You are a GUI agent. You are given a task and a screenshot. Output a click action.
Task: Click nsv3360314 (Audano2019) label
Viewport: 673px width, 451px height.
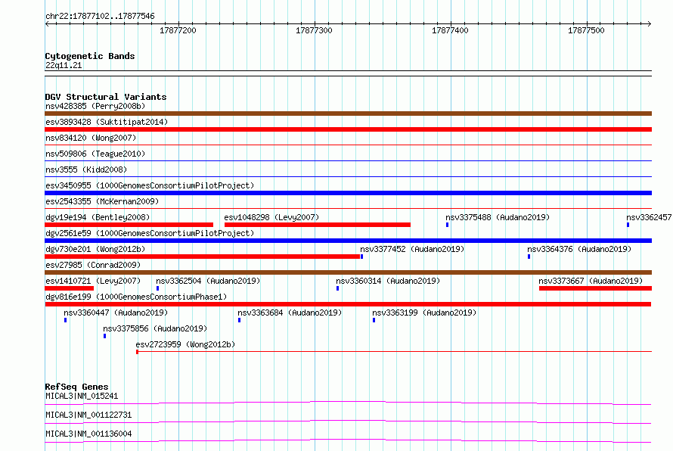coord(388,281)
